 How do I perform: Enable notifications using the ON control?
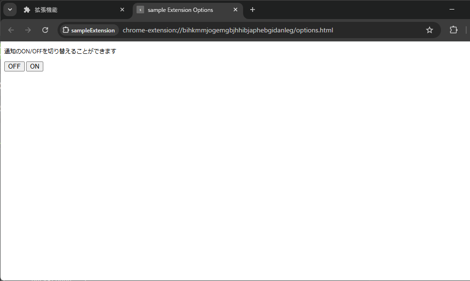point(34,66)
